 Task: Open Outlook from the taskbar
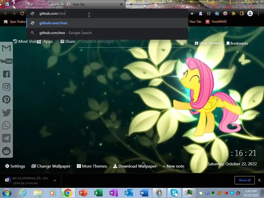(x=129, y=193)
